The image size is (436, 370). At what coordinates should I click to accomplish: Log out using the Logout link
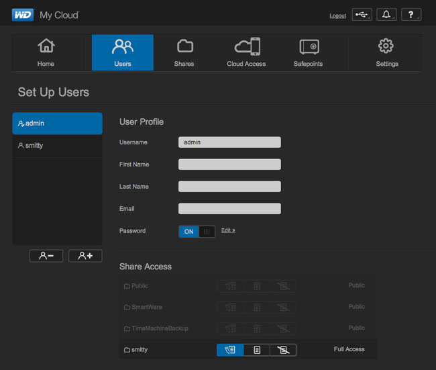[338, 16]
